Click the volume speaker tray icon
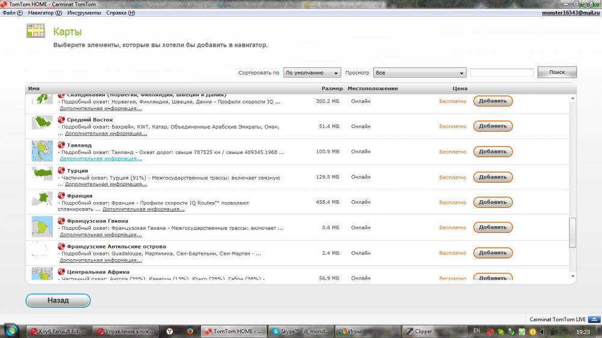602x338 pixels. (542, 331)
